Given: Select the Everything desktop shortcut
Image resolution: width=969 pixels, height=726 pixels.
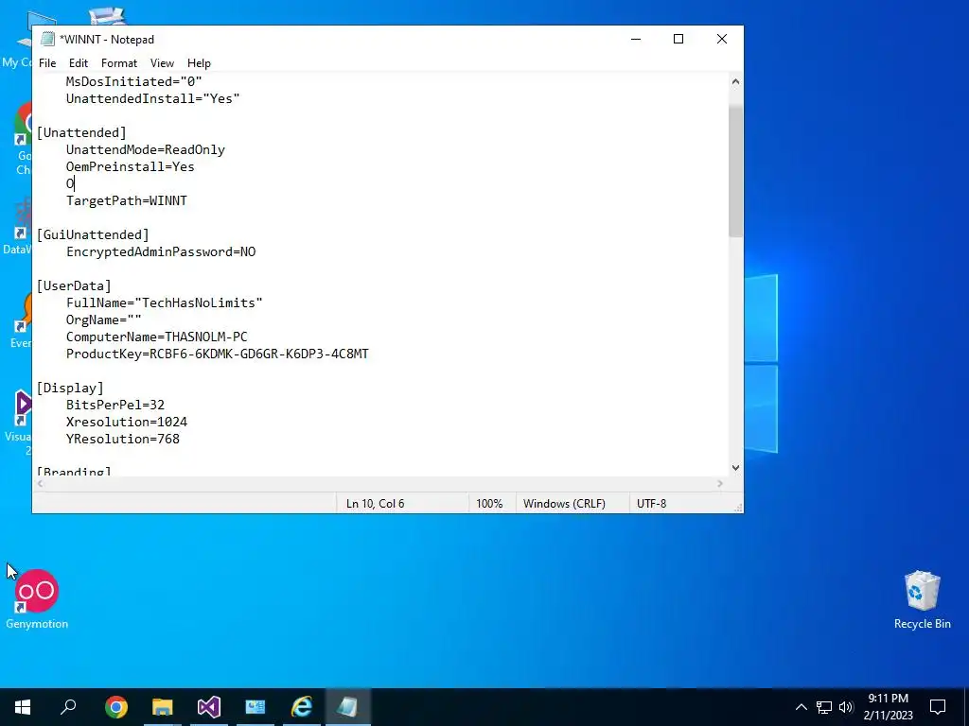Looking at the screenshot, I should pos(21,321).
